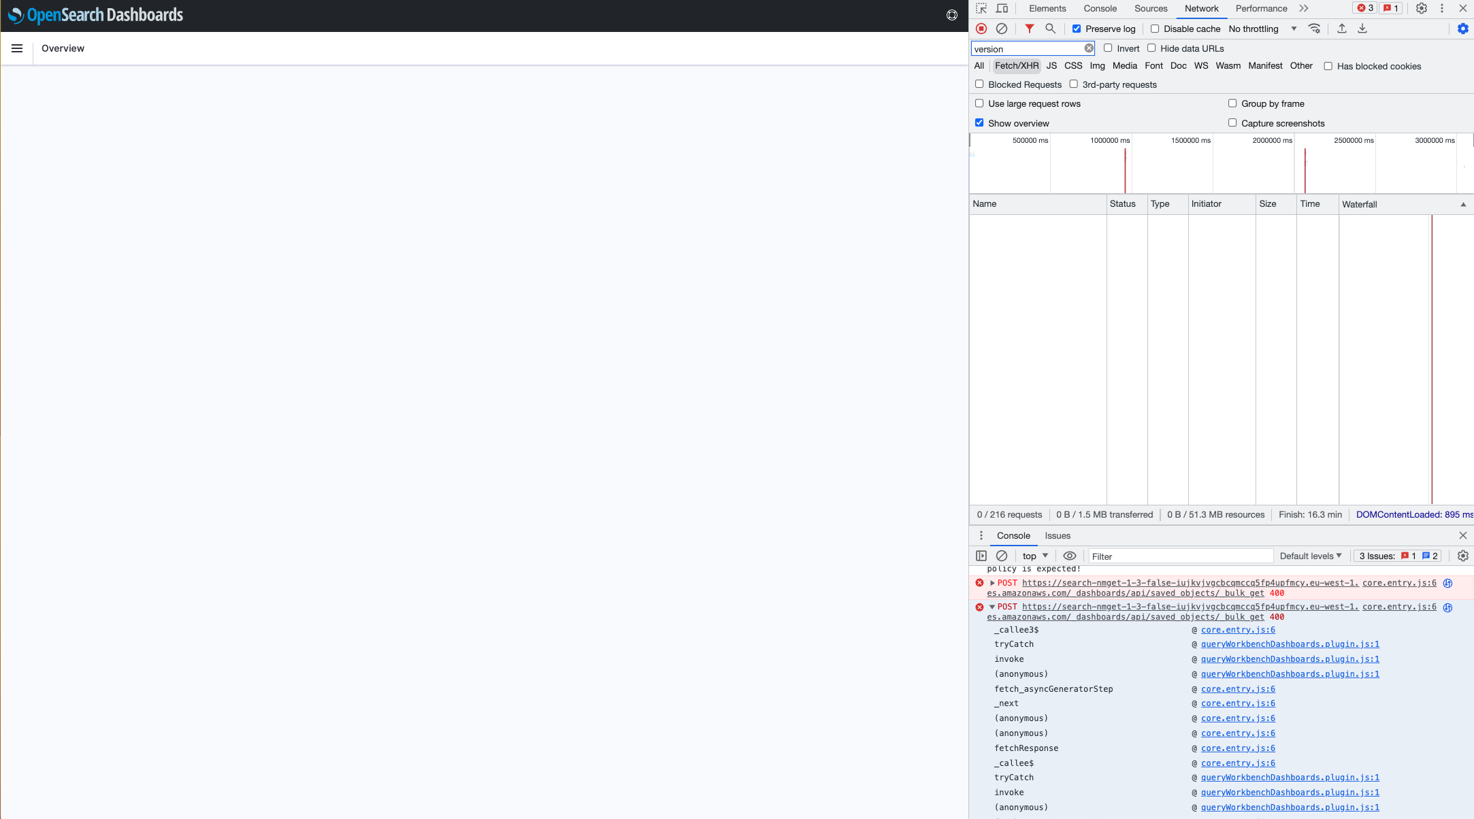The height and width of the screenshot is (819, 1474).
Task: Switch to the Sources panel
Action: tap(1150, 8)
